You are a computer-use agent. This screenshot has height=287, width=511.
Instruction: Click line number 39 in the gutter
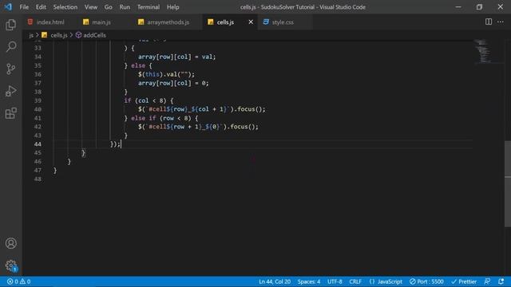click(38, 100)
